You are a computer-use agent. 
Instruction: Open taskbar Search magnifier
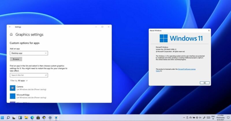point(8,118)
